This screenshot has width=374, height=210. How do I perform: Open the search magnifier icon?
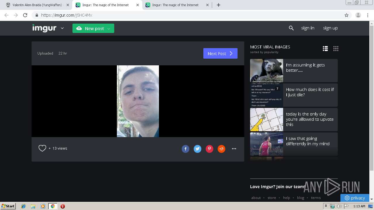[x=291, y=28]
